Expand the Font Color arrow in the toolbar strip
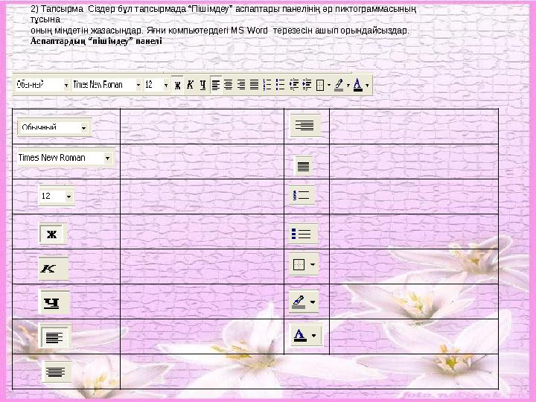Viewport: 536px width, 402px height. (x=367, y=85)
